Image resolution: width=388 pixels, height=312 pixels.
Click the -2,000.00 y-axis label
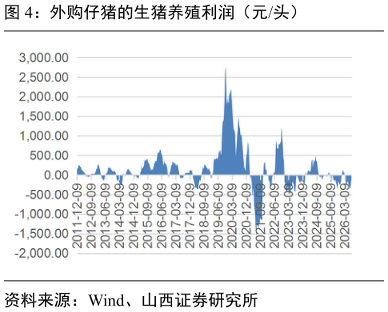point(42,253)
